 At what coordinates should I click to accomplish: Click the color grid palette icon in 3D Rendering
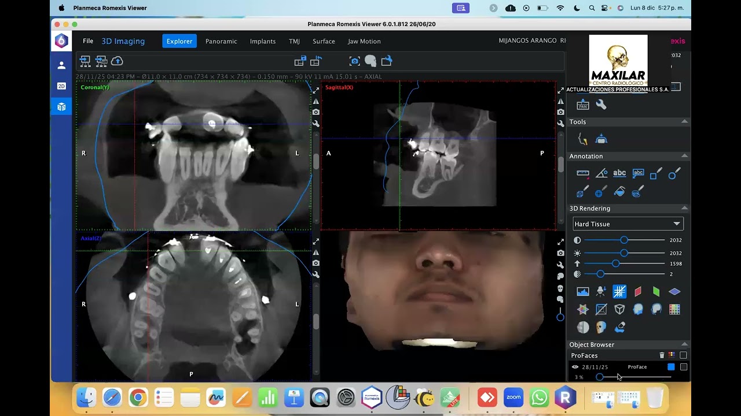pos(674,309)
